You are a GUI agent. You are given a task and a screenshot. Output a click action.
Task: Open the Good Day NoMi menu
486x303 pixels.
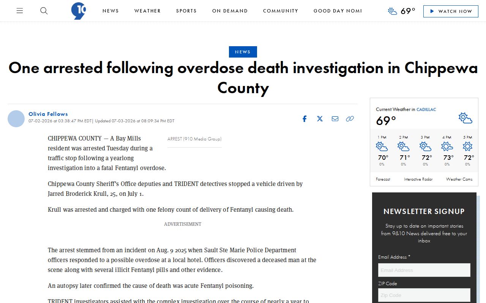point(338,11)
